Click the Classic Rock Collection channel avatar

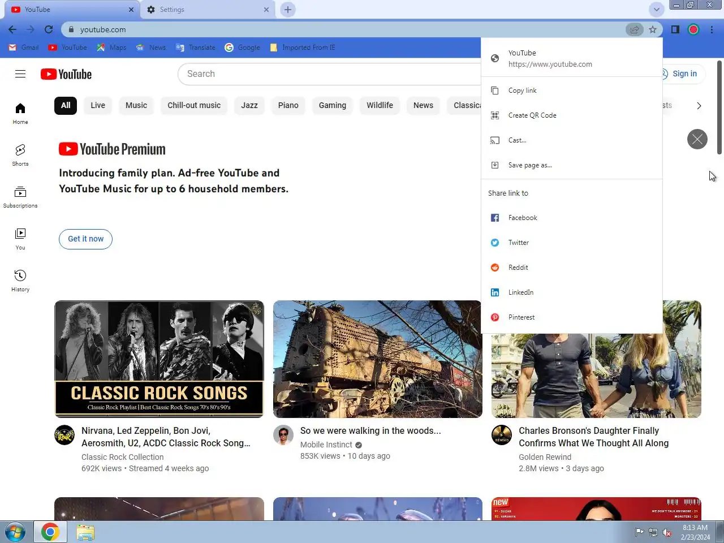[64, 435]
